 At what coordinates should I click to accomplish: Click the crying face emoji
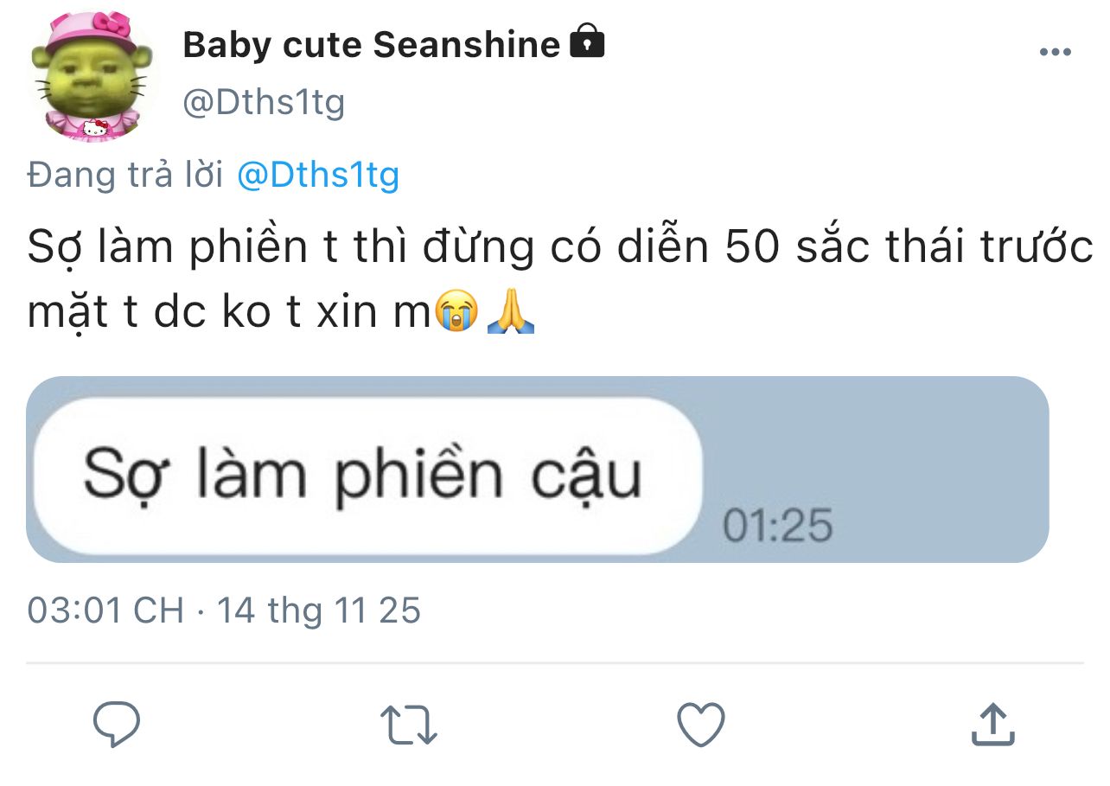pyautogui.click(x=455, y=312)
